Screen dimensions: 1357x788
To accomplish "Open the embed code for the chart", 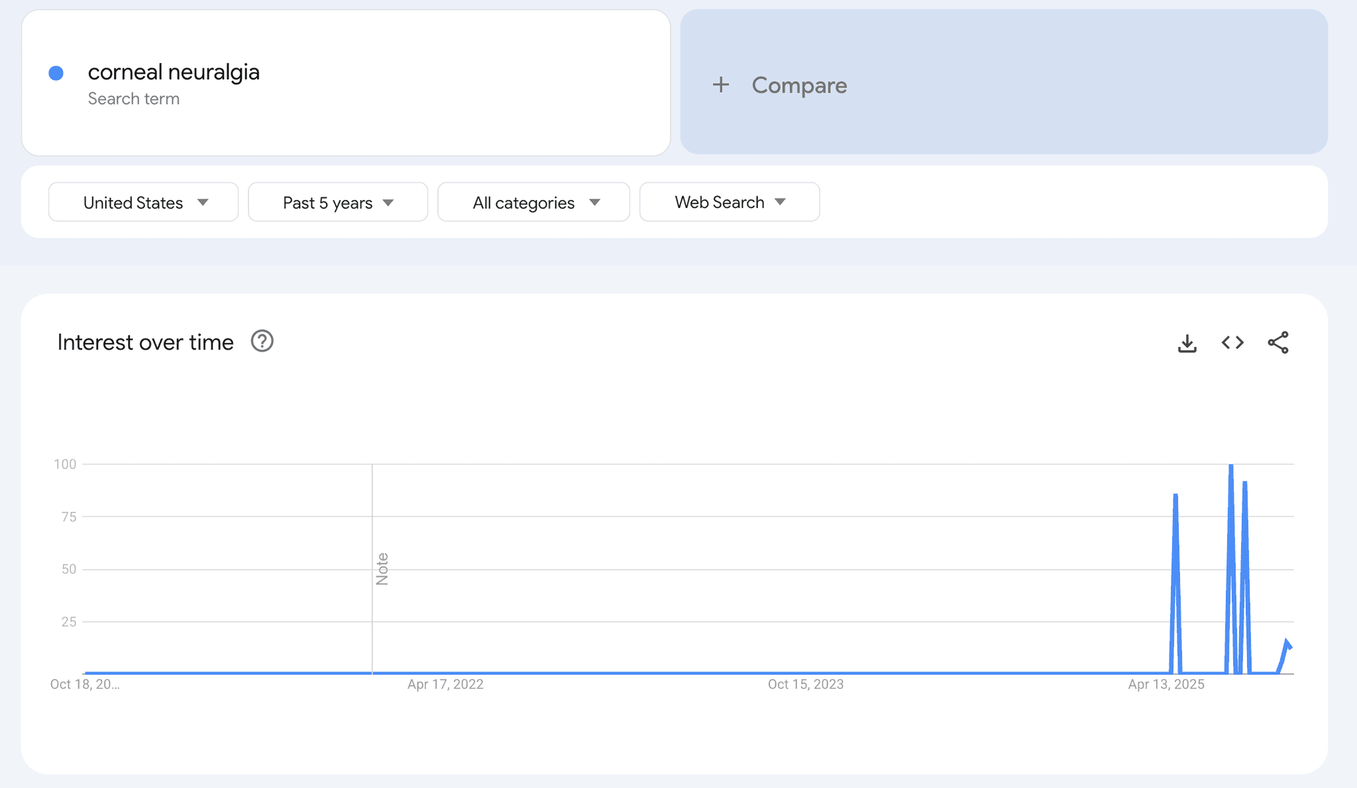I will pos(1232,343).
